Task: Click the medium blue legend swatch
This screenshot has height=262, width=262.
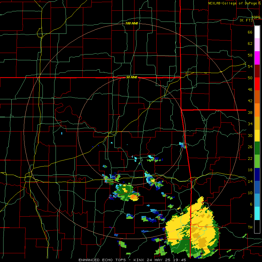Action: [x=257, y=187]
